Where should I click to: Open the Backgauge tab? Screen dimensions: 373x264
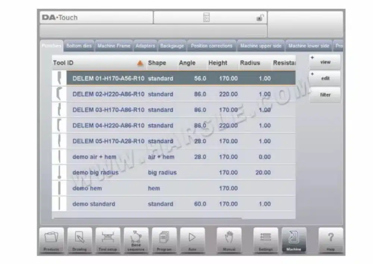pos(172,46)
